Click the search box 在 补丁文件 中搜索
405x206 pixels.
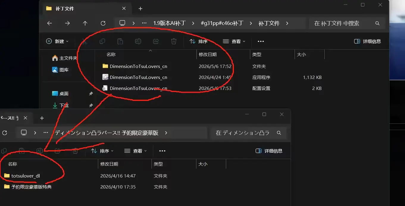point(347,23)
